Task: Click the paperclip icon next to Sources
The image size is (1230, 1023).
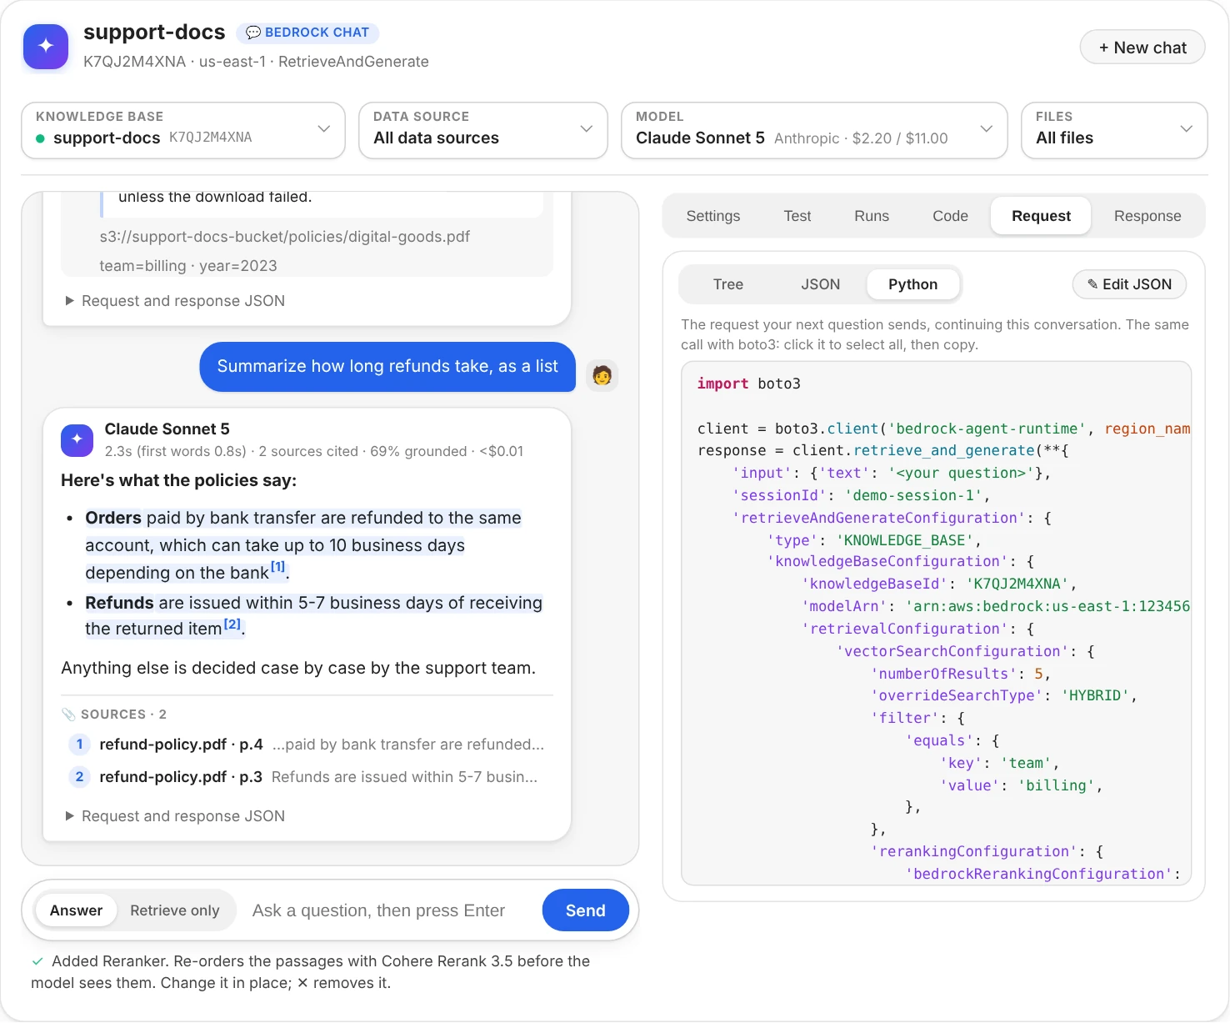Action: [68, 715]
